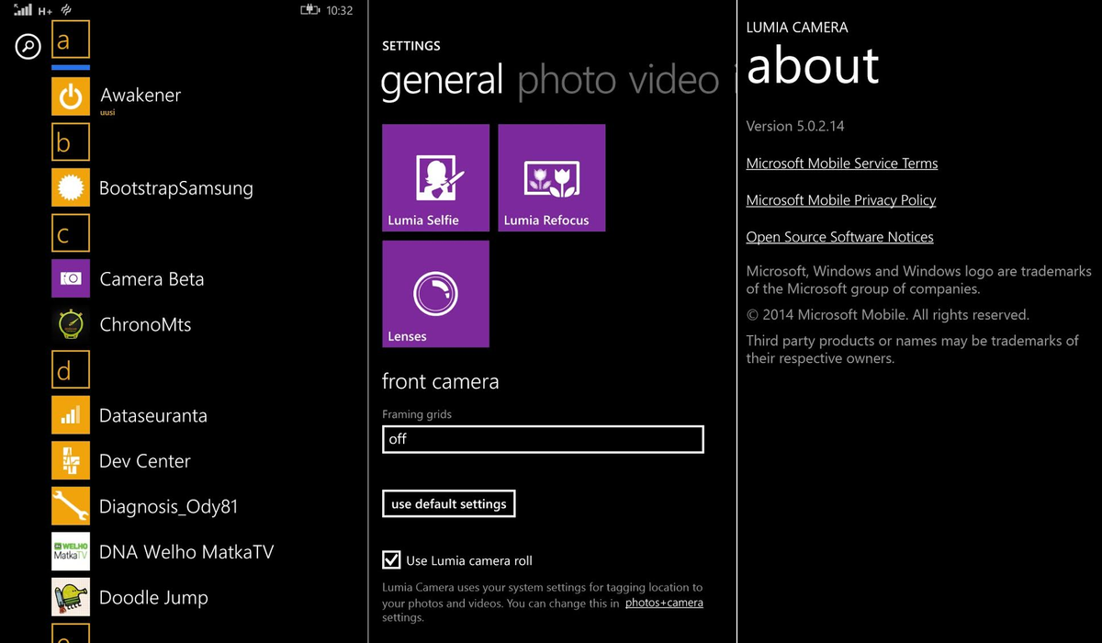Open the ChronoMts stopwatch app
The width and height of the screenshot is (1102, 643).
point(71,324)
